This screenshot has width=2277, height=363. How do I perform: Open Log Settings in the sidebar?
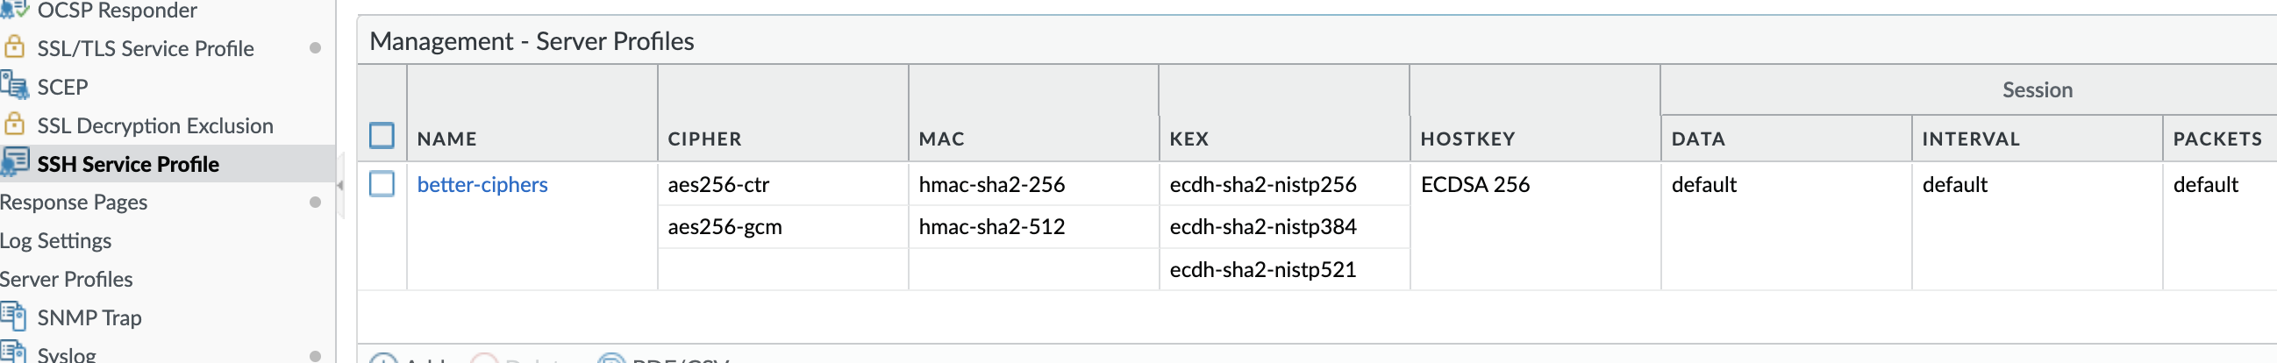click(x=55, y=240)
